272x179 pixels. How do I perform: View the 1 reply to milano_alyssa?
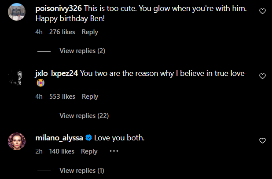point(82,171)
